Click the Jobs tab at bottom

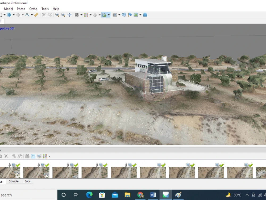pyautogui.click(x=27, y=181)
